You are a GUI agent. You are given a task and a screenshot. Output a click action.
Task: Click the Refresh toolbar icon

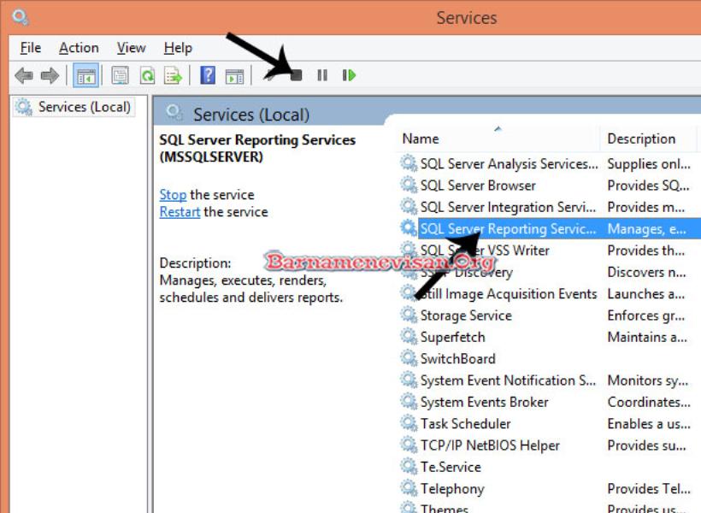pyautogui.click(x=147, y=76)
